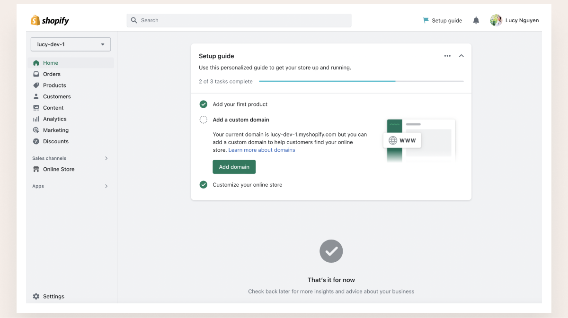The width and height of the screenshot is (568, 318).
Task: Click the Analytics bar chart icon
Action: point(36,119)
